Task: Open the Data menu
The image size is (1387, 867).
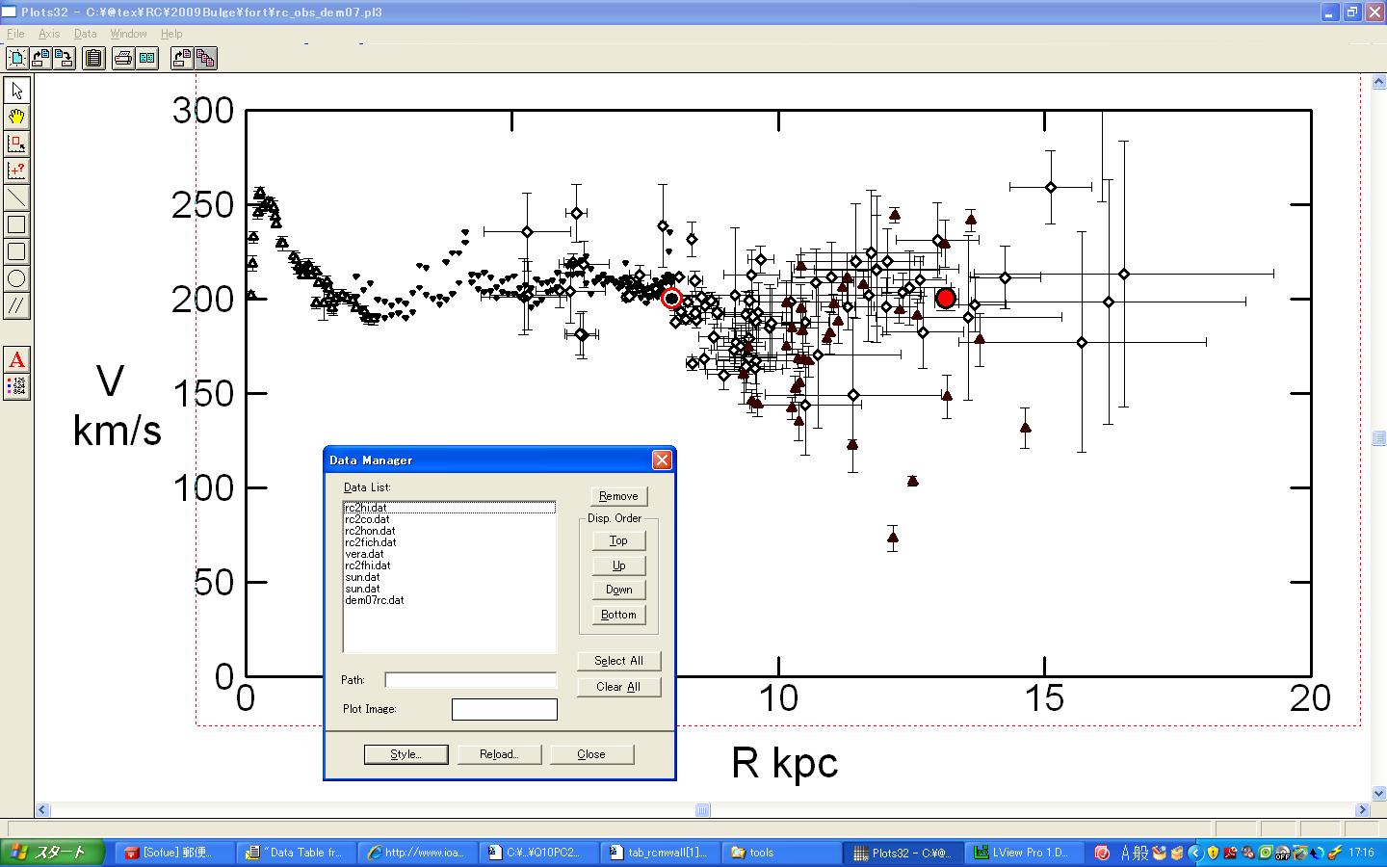Action: click(85, 34)
